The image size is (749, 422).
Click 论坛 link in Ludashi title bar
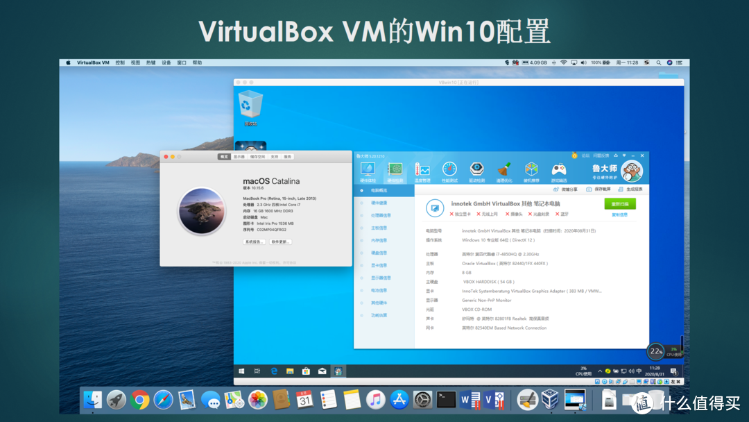click(x=585, y=155)
